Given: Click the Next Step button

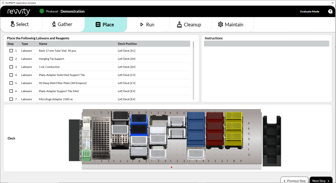Looking at the screenshot, I should (x=321, y=181).
